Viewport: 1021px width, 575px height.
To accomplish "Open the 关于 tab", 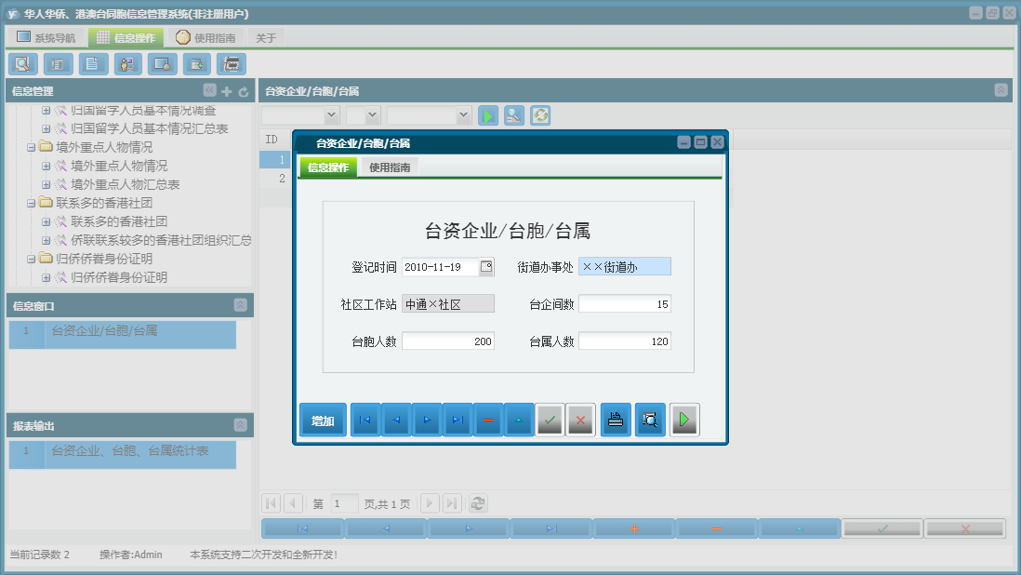I will click(266, 38).
